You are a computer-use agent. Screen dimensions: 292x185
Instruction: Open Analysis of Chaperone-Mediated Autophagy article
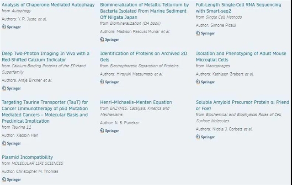[48, 5]
